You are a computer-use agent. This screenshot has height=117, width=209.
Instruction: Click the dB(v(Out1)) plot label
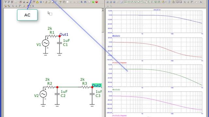click(x=116, y=36)
